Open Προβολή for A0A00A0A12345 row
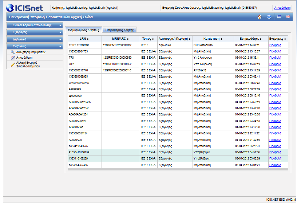The image size is (297, 205). [x=275, y=108]
